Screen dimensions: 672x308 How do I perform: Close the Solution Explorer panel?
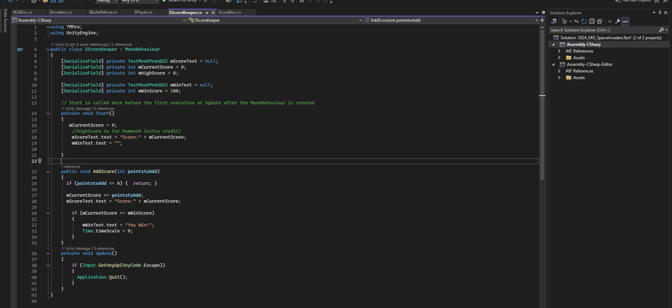(666, 13)
